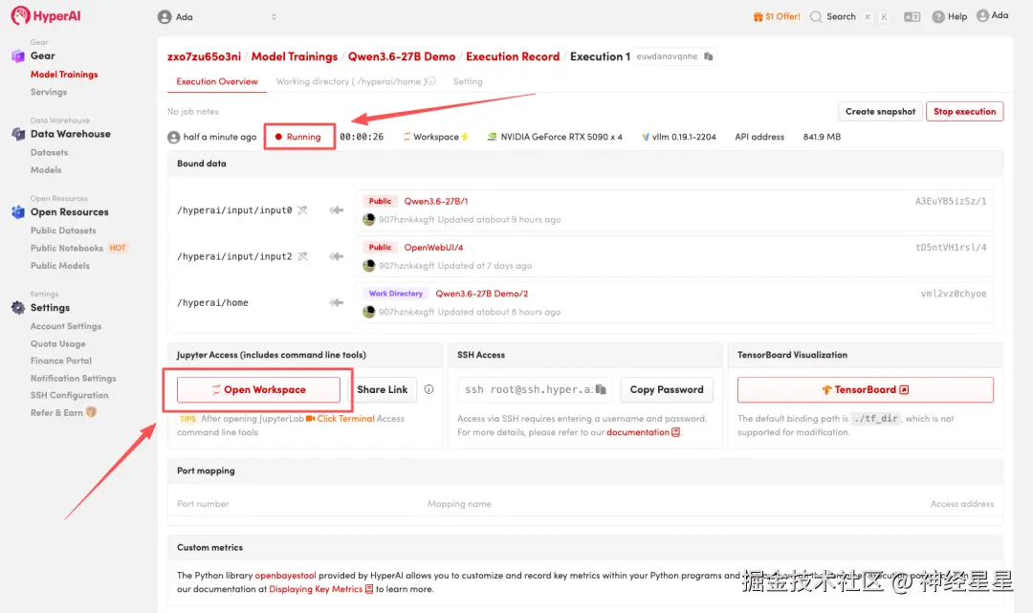The height and width of the screenshot is (613, 1033).
Task: Click the Open Resources section icon
Action: coord(18,212)
